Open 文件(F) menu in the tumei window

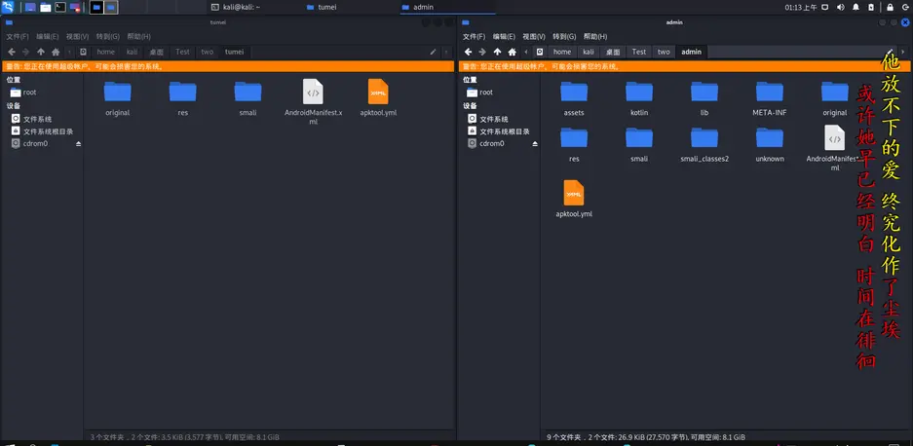click(18, 37)
